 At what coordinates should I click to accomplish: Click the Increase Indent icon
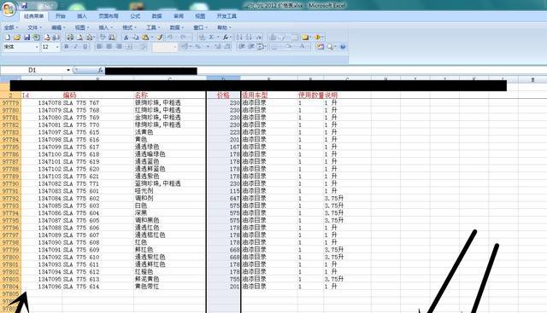(250, 47)
